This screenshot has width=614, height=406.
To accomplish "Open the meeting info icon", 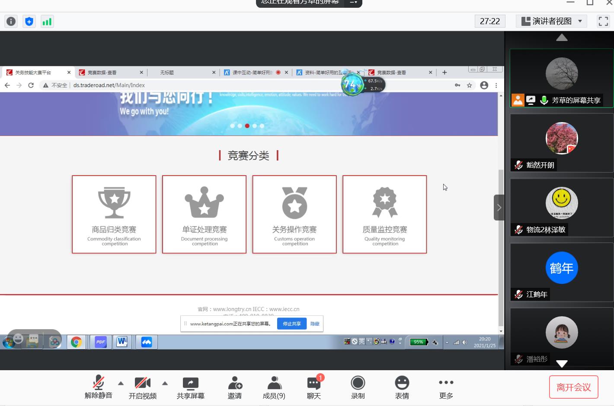I will (x=11, y=21).
